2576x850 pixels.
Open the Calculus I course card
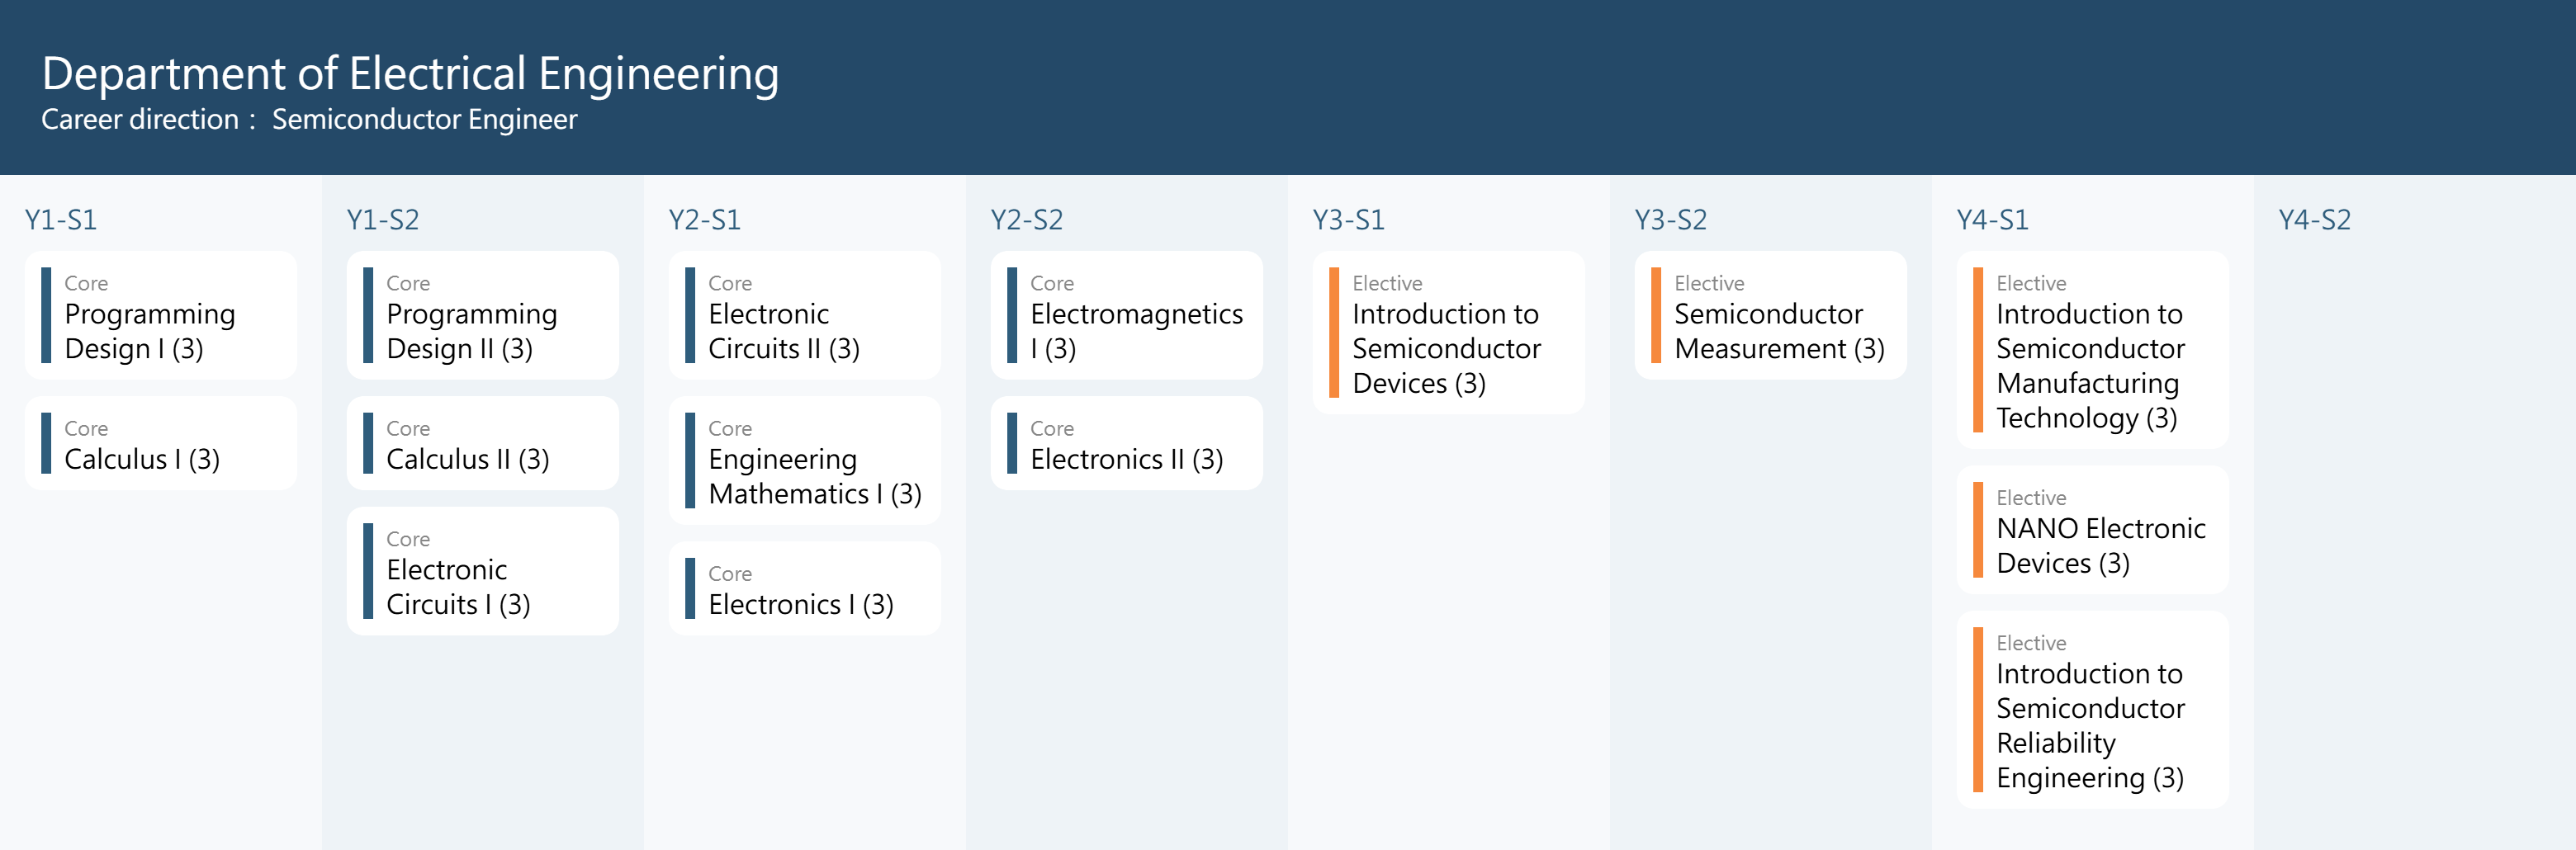tap(160, 443)
